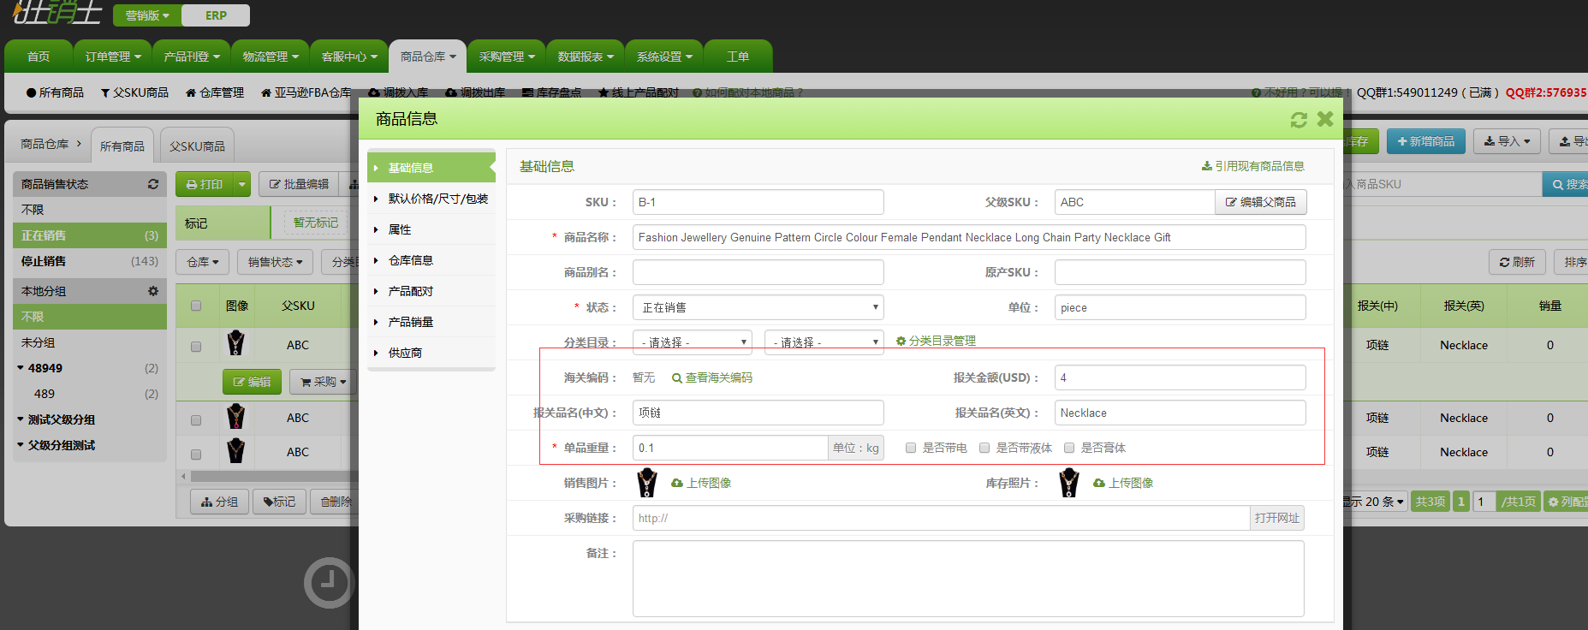Refresh the 商品销售状态 panel
This screenshot has width=1588, height=630.
(153, 184)
